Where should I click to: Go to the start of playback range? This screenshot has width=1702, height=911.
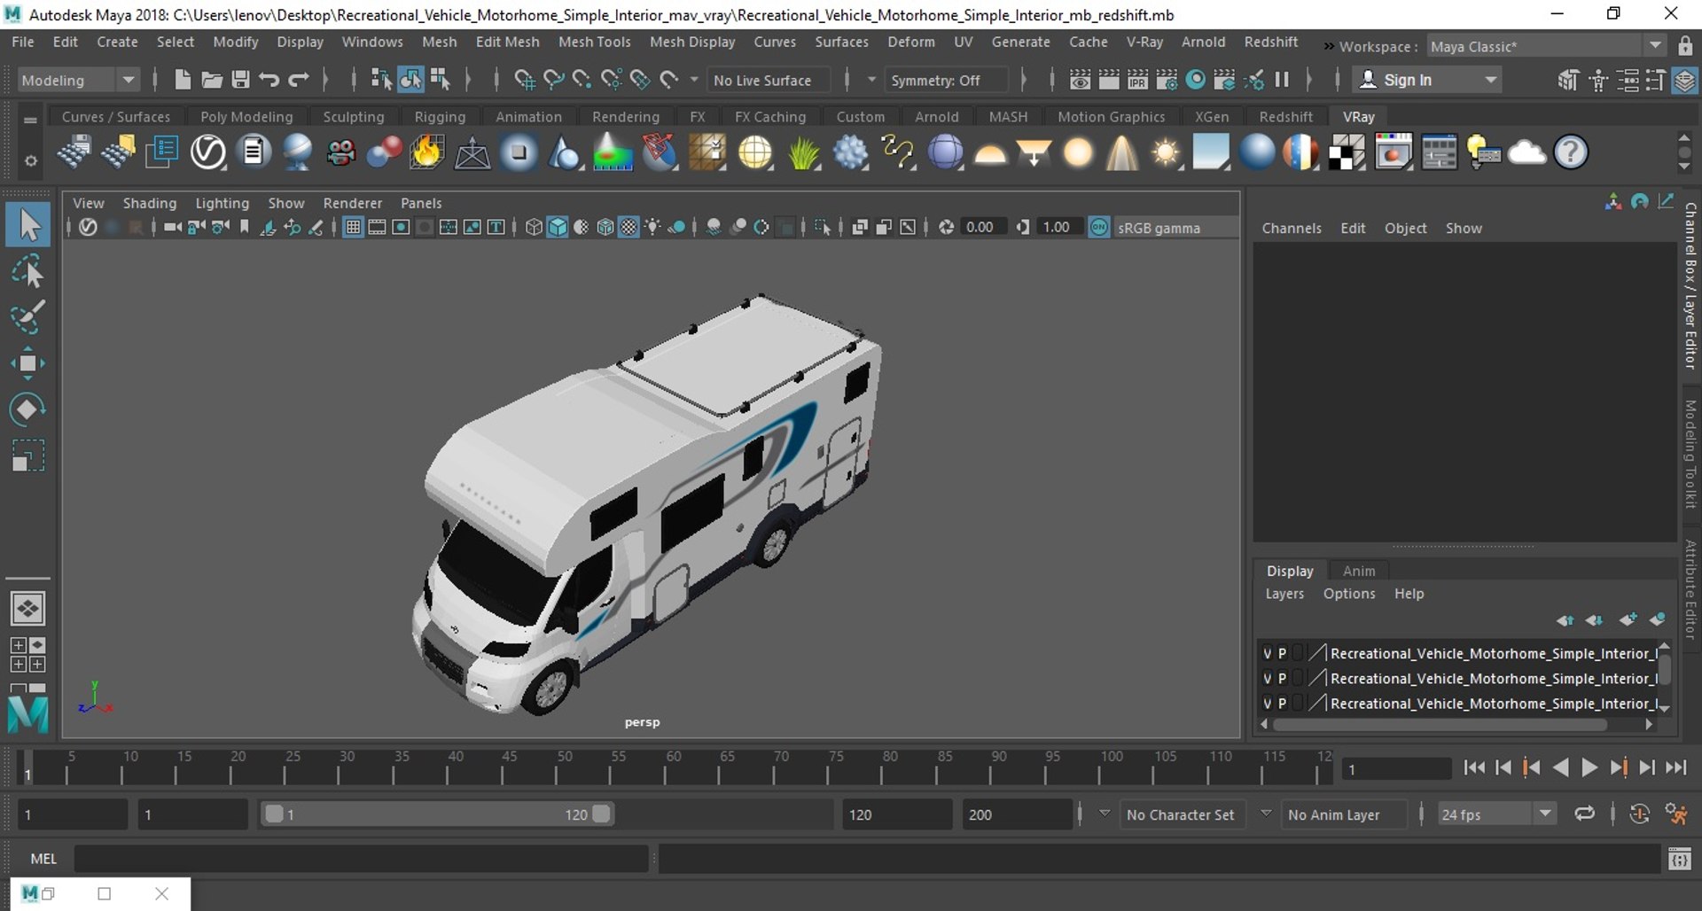[x=1474, y=768]
